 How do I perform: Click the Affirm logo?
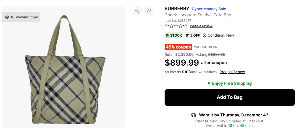212,72
